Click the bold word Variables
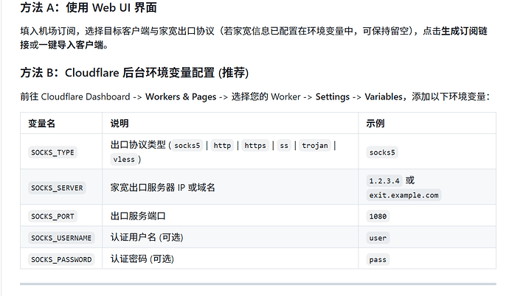 tap(384, 97)
